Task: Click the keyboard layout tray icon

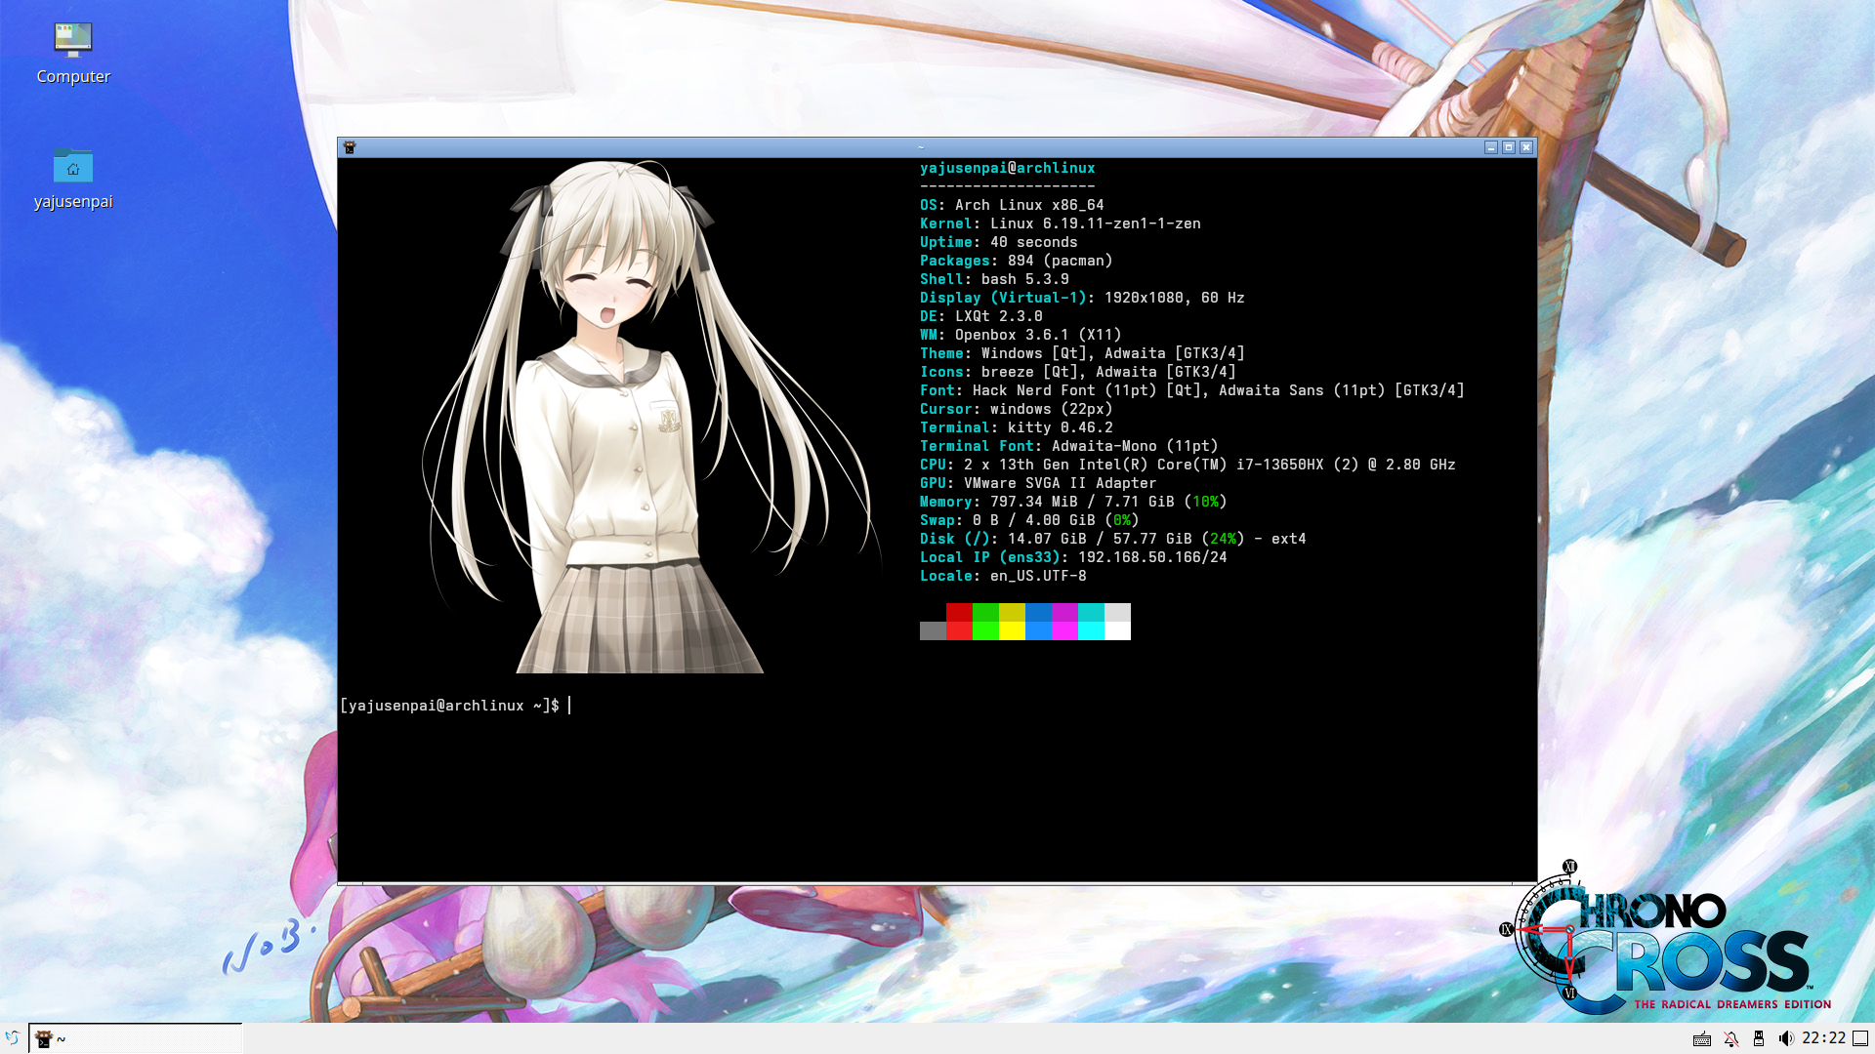Action: point(1702,1038)
